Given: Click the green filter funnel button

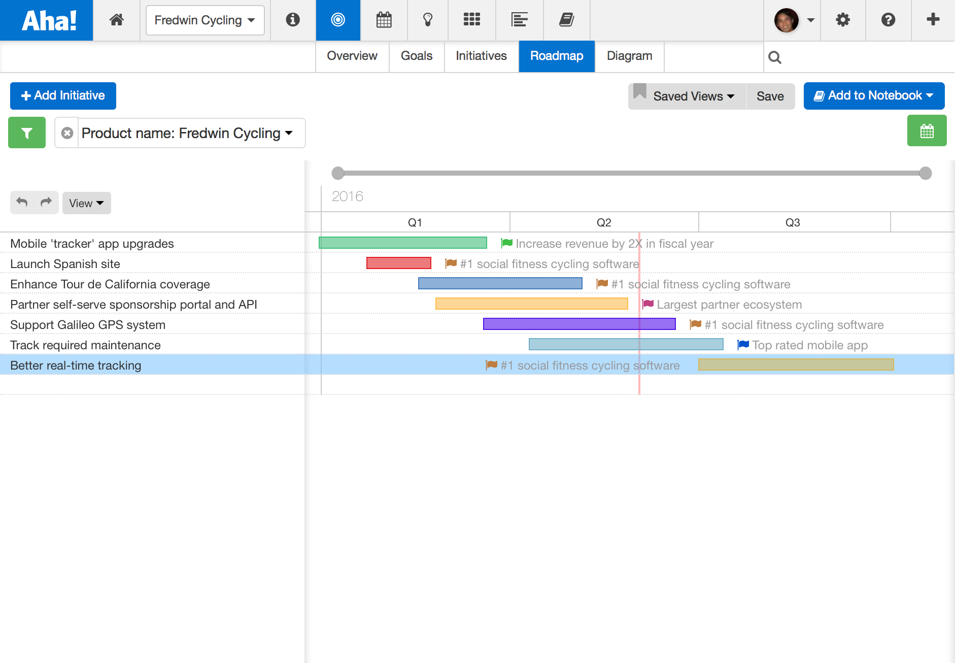Looking at the screenshot, I should pos(27,132).
